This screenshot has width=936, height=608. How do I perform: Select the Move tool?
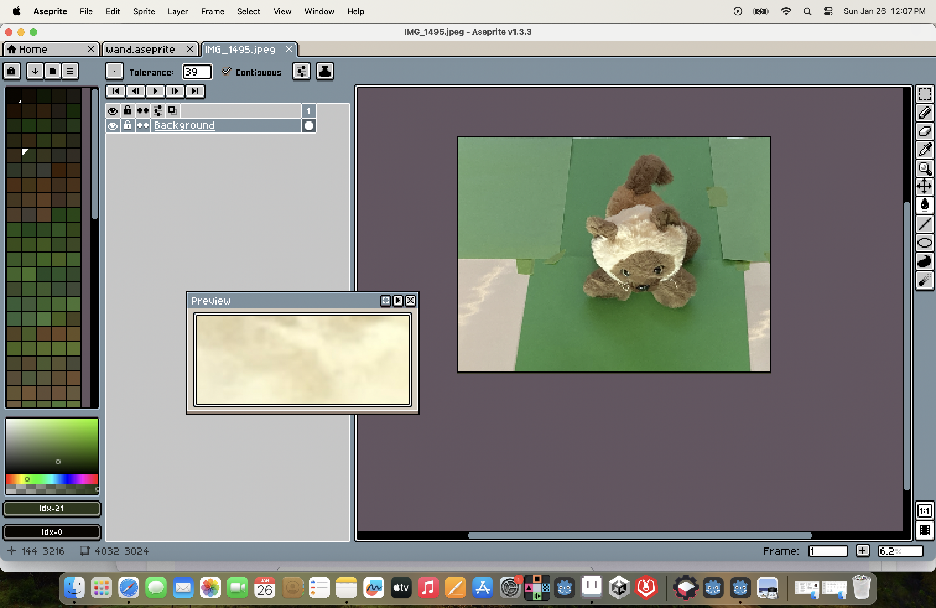click(x=924, y=186)
